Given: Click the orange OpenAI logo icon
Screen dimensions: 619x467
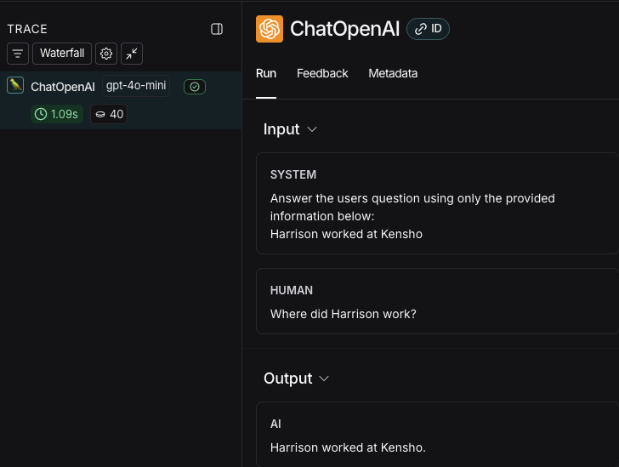Looking at the screenshot, I should [x=270, y=29].
